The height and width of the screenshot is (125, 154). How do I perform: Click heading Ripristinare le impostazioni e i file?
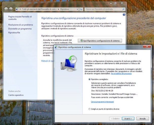(x=111, y=54)
